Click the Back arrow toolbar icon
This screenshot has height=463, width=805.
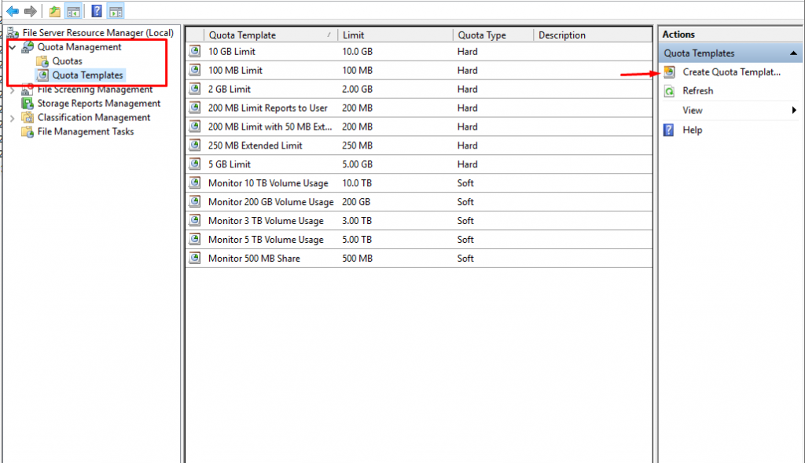[13, 11]
